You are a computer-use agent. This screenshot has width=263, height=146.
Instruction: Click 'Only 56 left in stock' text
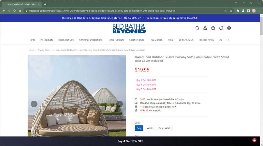tap(150, 111)
